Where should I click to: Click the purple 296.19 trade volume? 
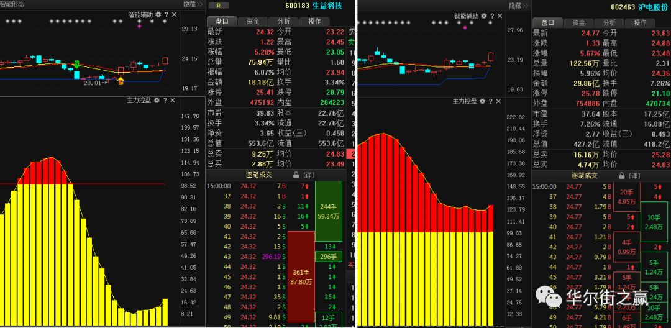[272, 257]
